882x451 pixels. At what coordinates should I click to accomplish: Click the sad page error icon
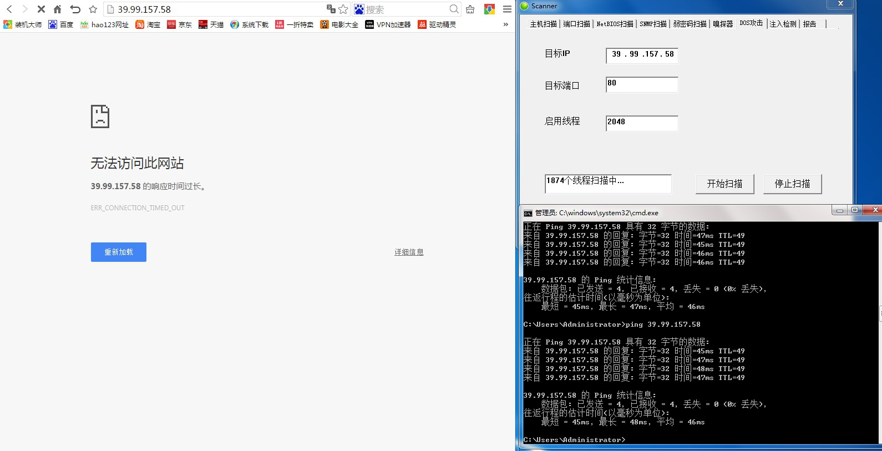pos(100,116)
